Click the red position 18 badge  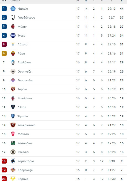[x=4, y=161]
